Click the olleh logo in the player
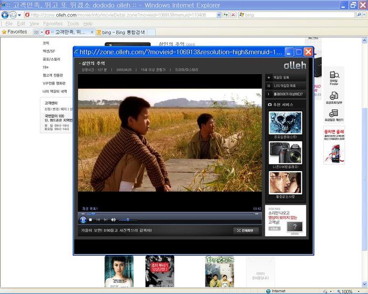The image size is (368, 294). coord(295,66)
